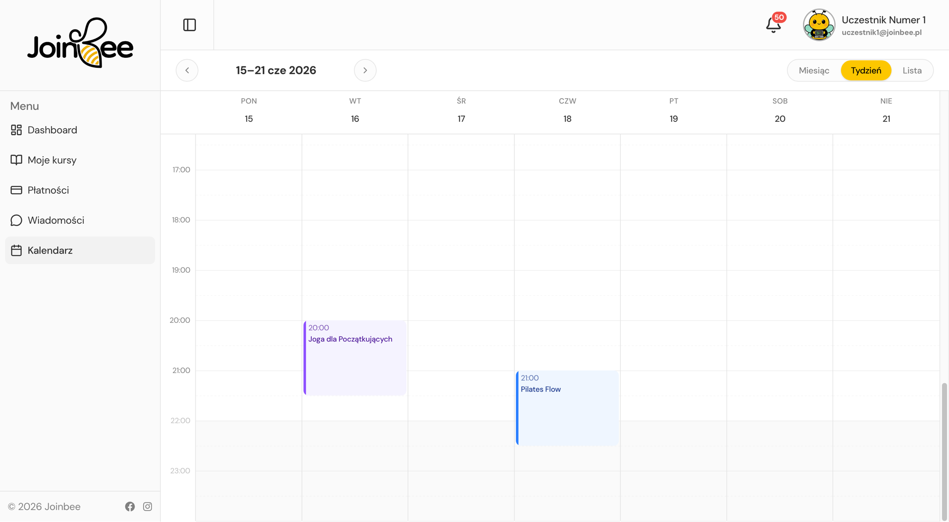The image size is (949, 522).
Task: Click the JoinBee logo
Action: pos(80,43)
